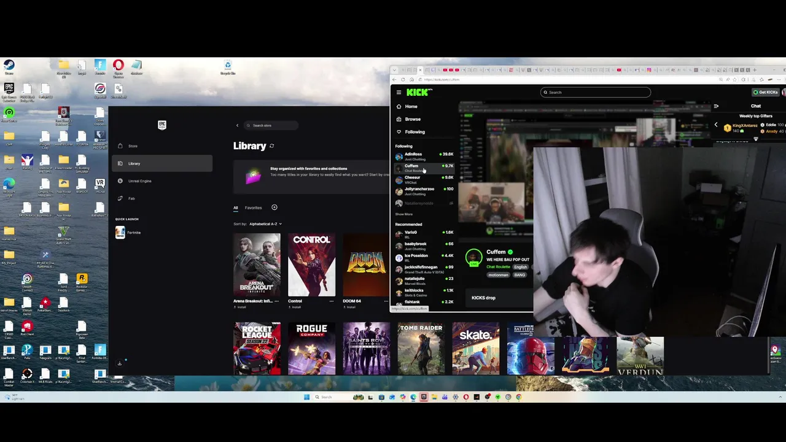The image size is (786, 442).
Task: Select the Verdun game cover
Action: click(640, 355)
